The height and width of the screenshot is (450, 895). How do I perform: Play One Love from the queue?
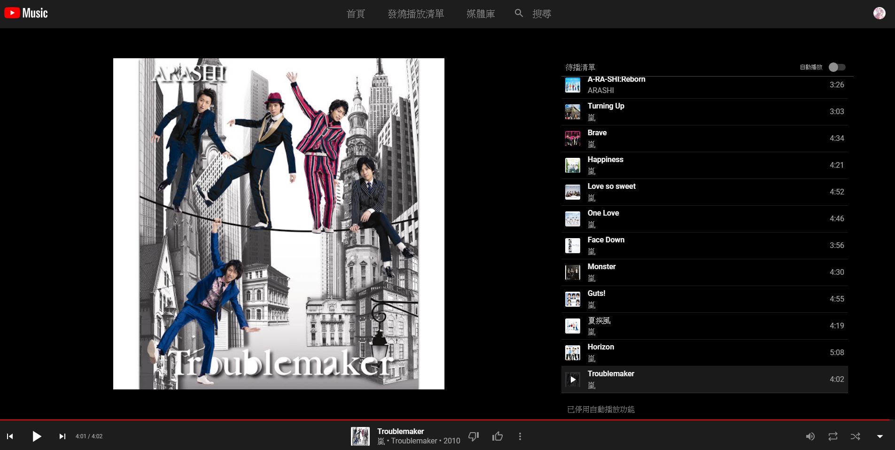point(705,219)
